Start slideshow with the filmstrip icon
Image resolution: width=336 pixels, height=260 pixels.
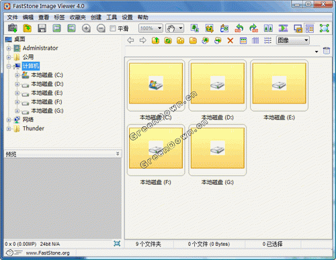283,28
